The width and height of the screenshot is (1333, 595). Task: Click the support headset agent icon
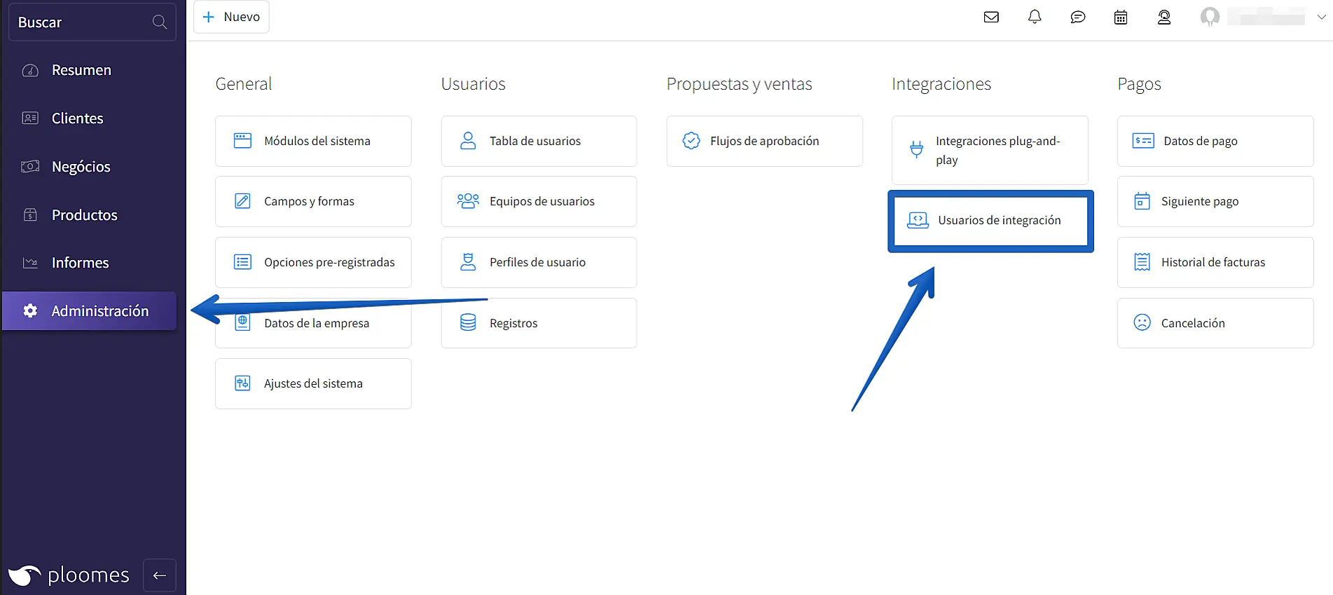[1164, 17]
